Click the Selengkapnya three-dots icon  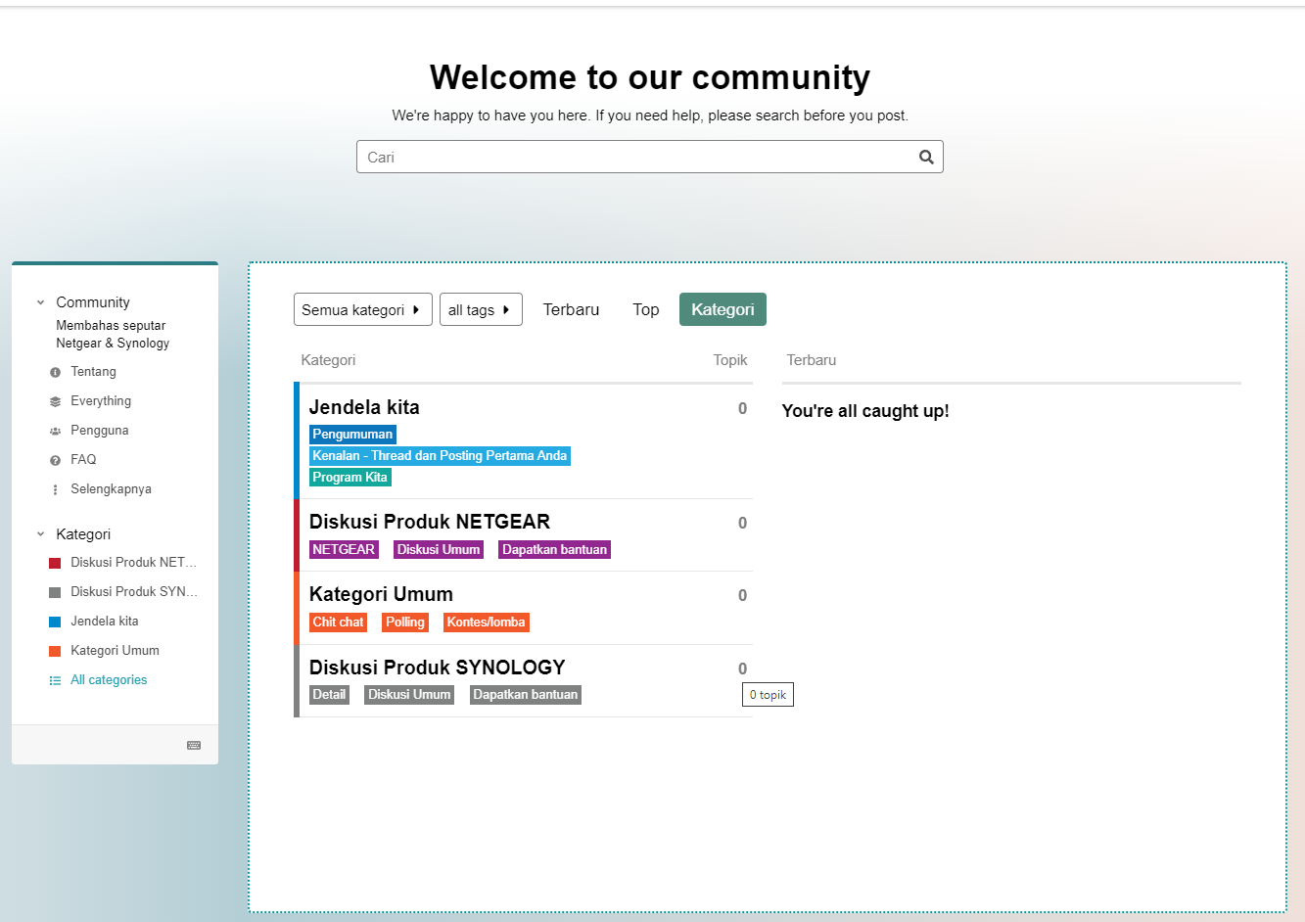(x=55, y=489)
